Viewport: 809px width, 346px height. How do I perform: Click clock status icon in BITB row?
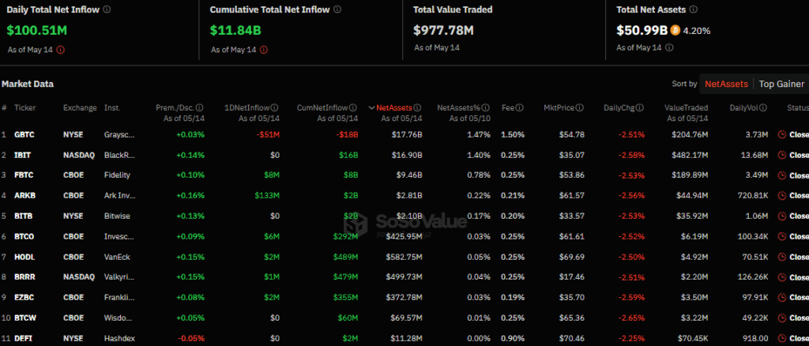tap(782, 216)
